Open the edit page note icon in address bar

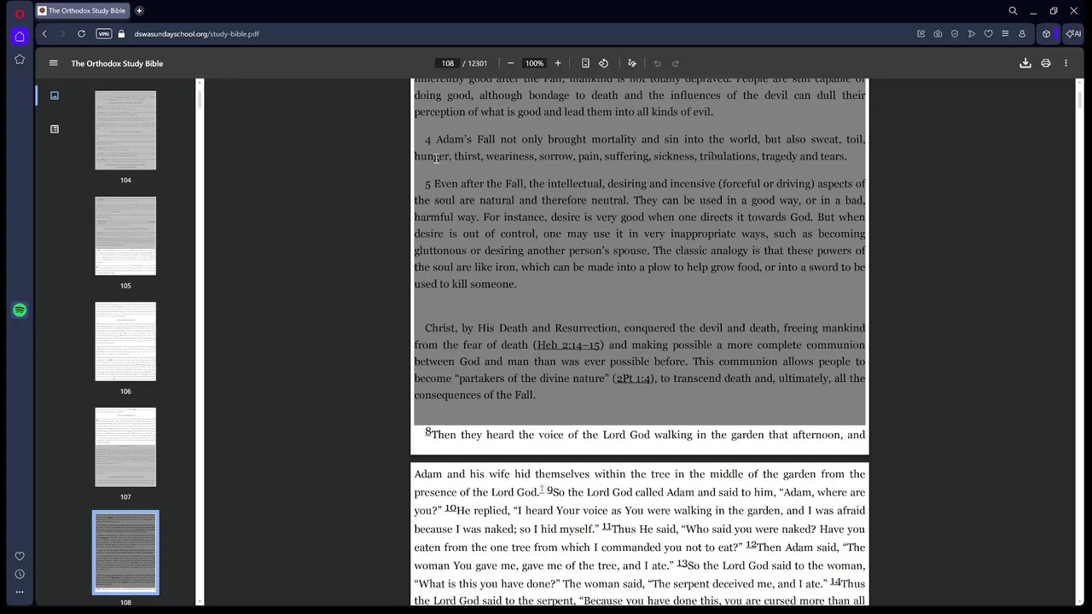pyautogui.click(x=921, y=34)
